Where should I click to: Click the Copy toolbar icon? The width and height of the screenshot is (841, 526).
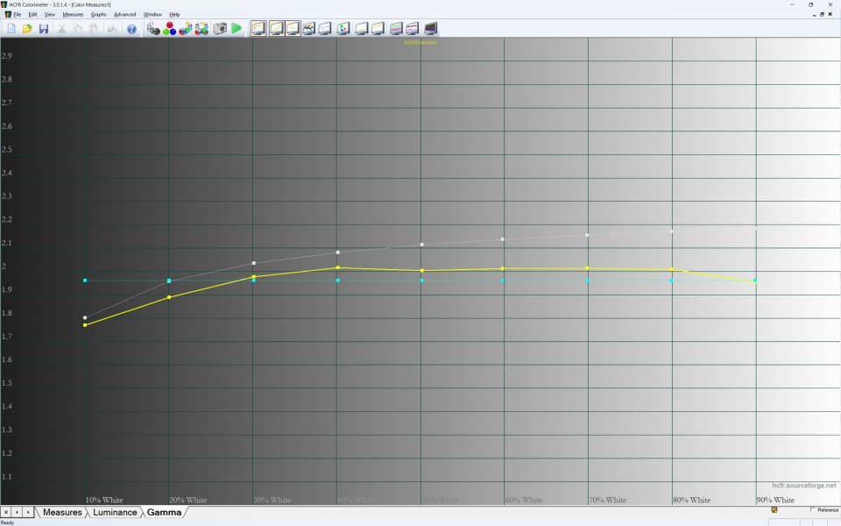pyautogui.click(x=78, y=28)
